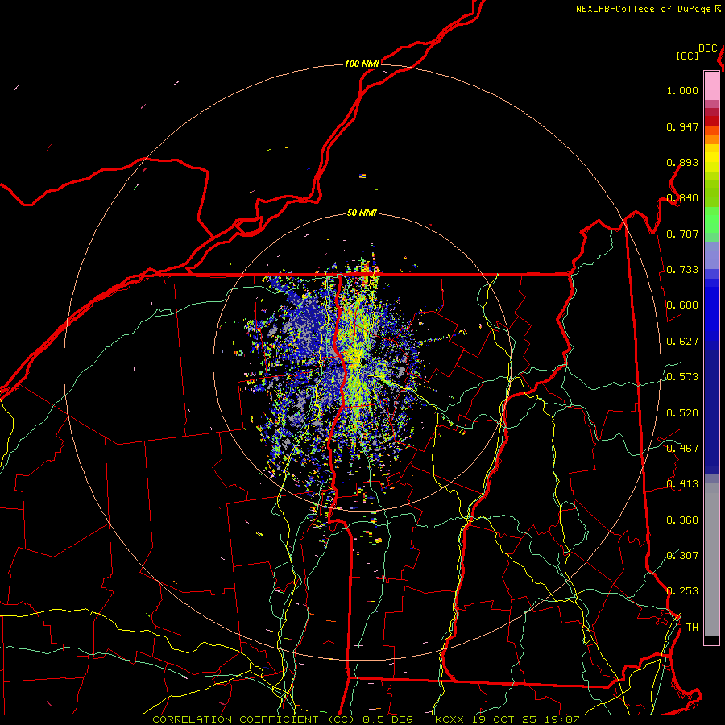Select the 0.413 legend value

tap(682, 484)
